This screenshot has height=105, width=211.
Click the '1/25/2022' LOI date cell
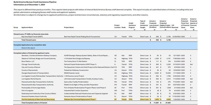(x=177, y=99)
